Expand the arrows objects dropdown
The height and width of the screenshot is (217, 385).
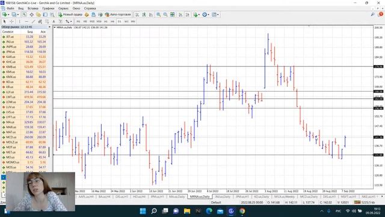[71, 22]
